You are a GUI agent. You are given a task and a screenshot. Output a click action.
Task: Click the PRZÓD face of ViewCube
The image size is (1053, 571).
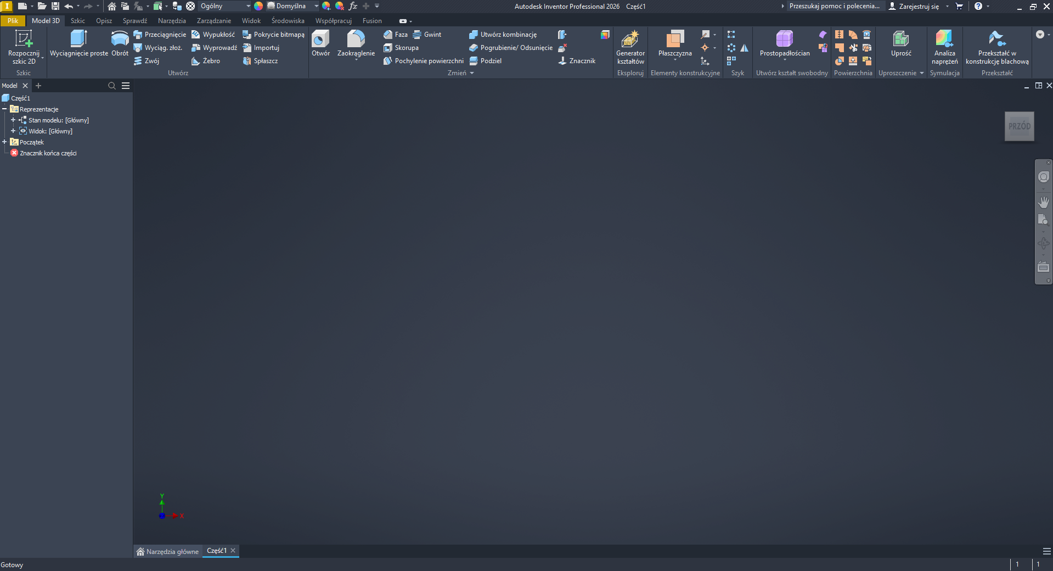click(1019, 126)
